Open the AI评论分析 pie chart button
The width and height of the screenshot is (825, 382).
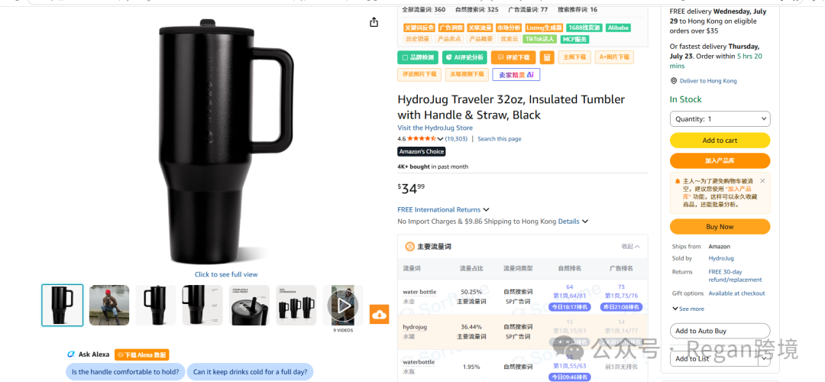[x=464, y=57]
